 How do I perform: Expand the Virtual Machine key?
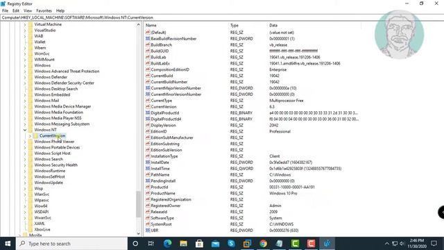click(x=25, y=24)
